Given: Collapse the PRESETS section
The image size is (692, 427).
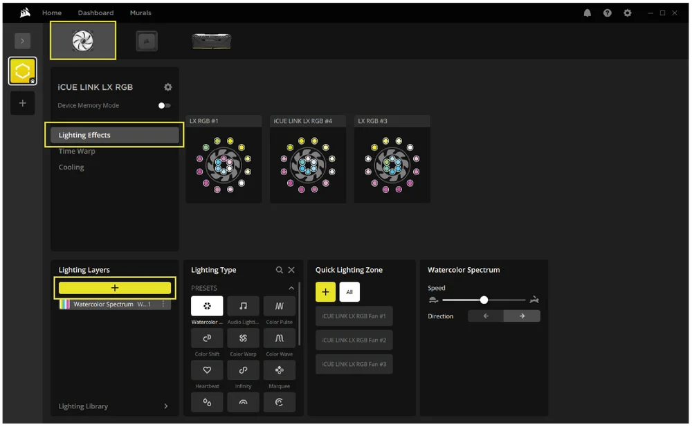Looking at the screenshot, I should click(x=291, y=288).
